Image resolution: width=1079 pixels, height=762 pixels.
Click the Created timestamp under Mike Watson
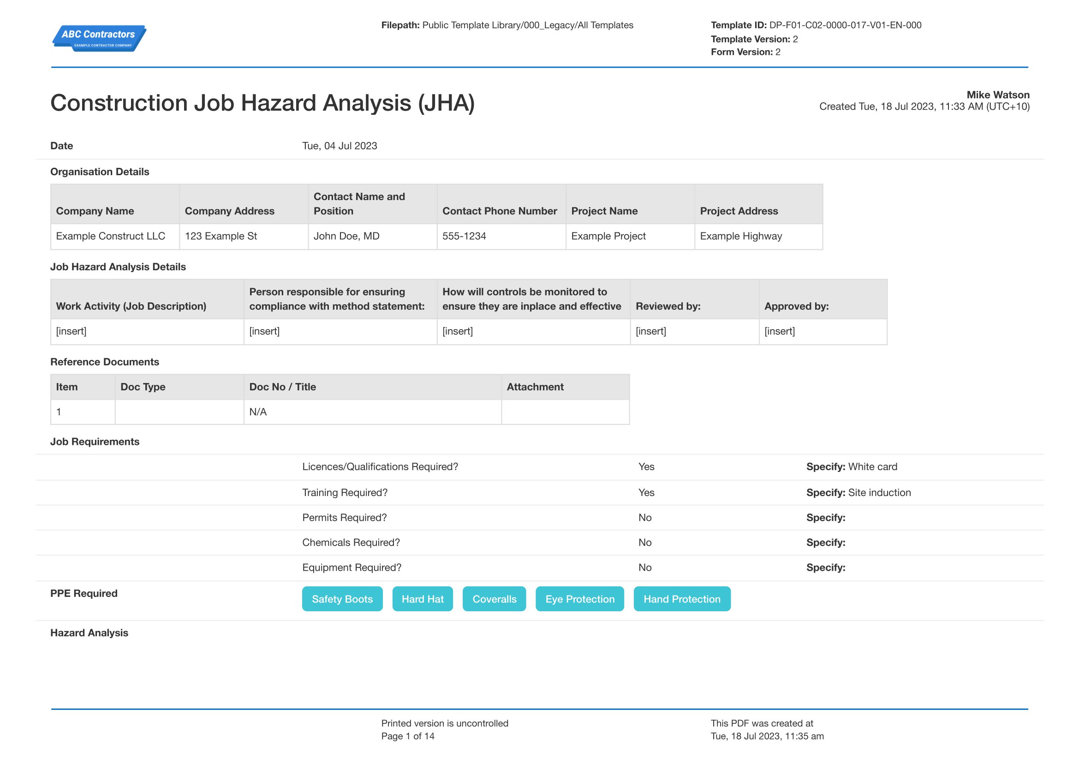[924, 106]
